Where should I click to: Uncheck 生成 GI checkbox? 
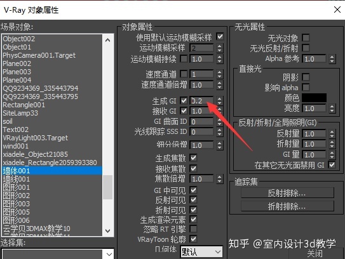tap(184, 100)
